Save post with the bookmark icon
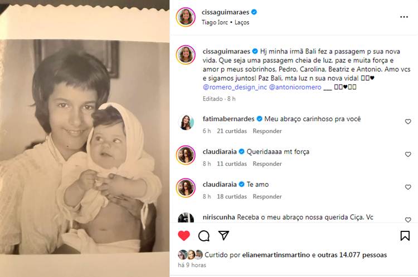 point(405,236)
